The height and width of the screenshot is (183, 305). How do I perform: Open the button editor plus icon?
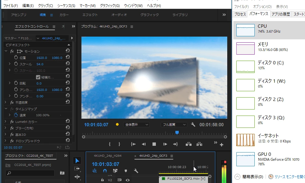pyautogui.click(x=221, y=145)
